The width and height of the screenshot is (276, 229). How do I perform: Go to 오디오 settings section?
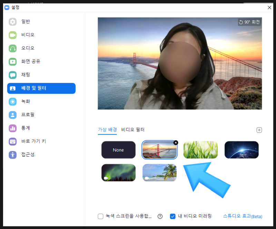[x=28, y=48]
